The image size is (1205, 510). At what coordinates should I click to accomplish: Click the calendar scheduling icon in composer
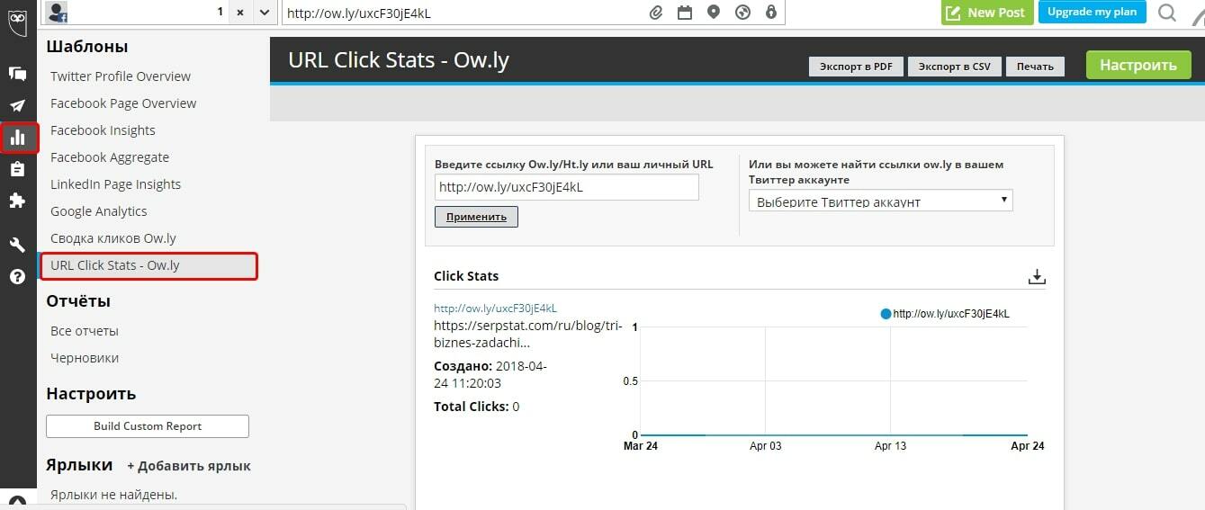click(685, 13)
